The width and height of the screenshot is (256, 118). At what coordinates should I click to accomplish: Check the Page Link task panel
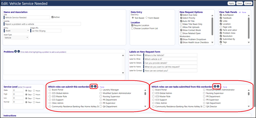coord(221,27)
